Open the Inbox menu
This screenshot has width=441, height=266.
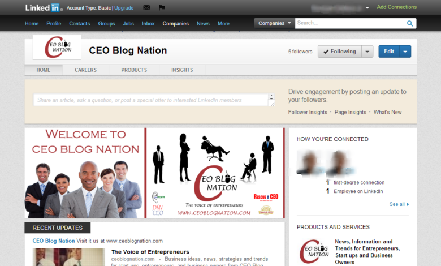[x=148, y=24]
